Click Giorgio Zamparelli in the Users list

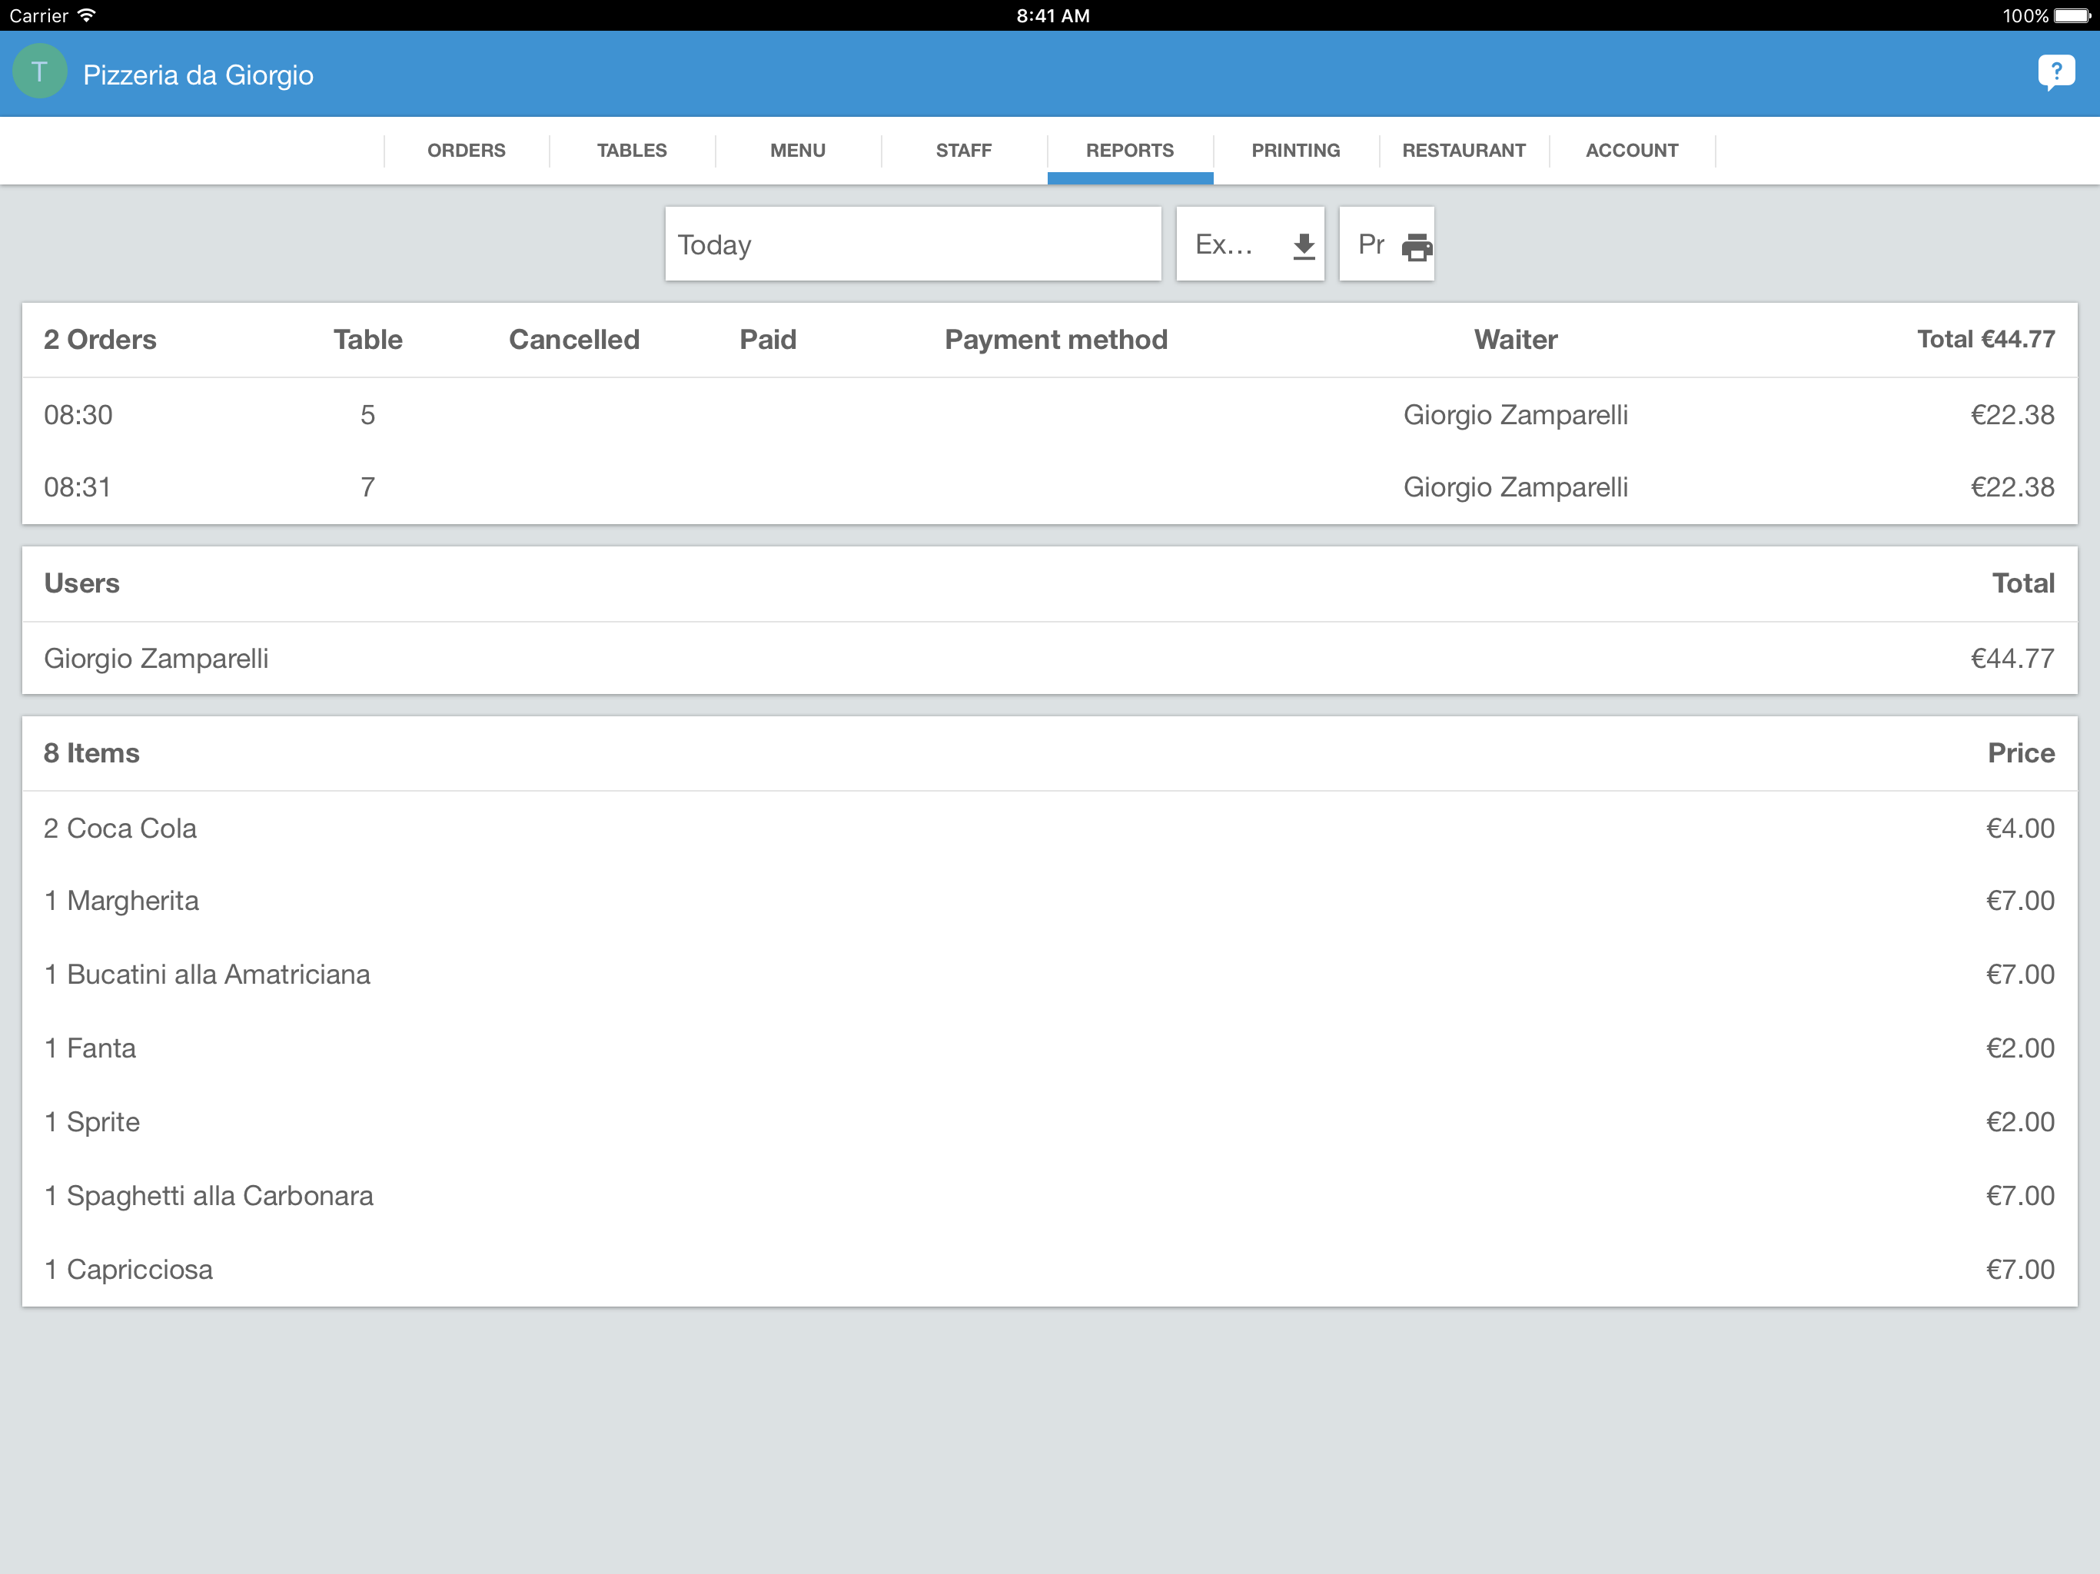click(x=157, y=658)
